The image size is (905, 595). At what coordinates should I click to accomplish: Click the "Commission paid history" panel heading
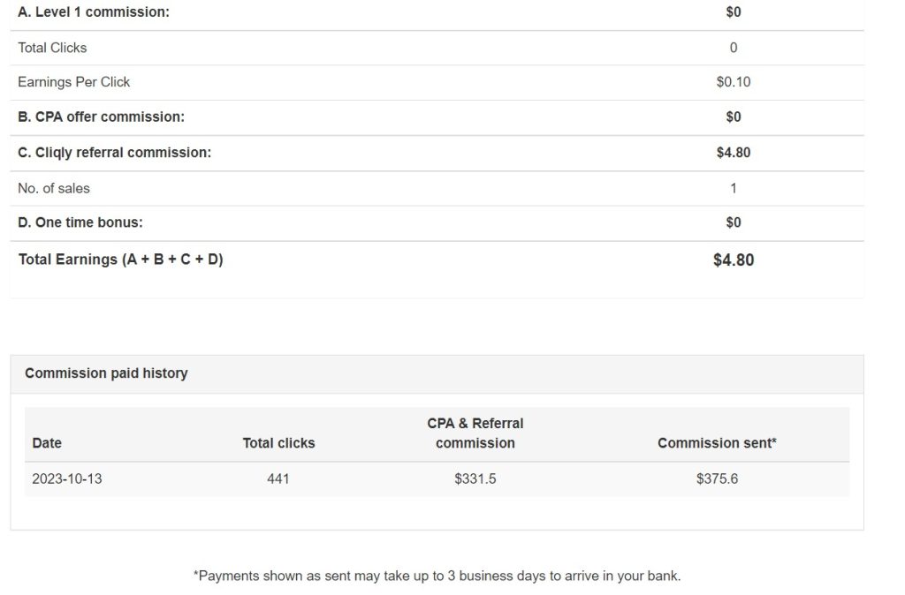point(106,373)
